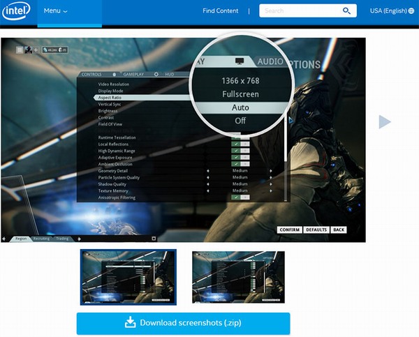Select the Contrast setting row

coord(106,117)
